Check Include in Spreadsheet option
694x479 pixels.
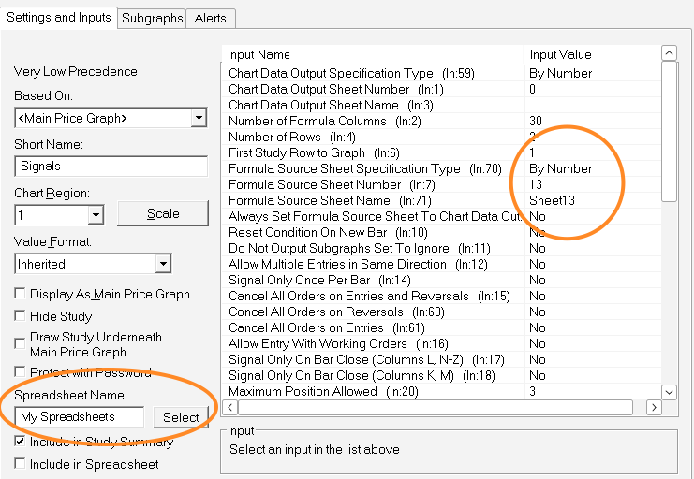[21, 463]
